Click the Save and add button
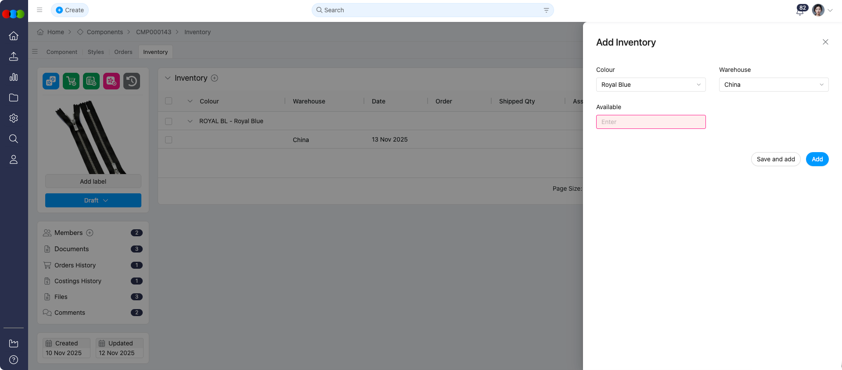Image resolution: width=842 pixels, height=370 pixels. [x=776, y=159]
